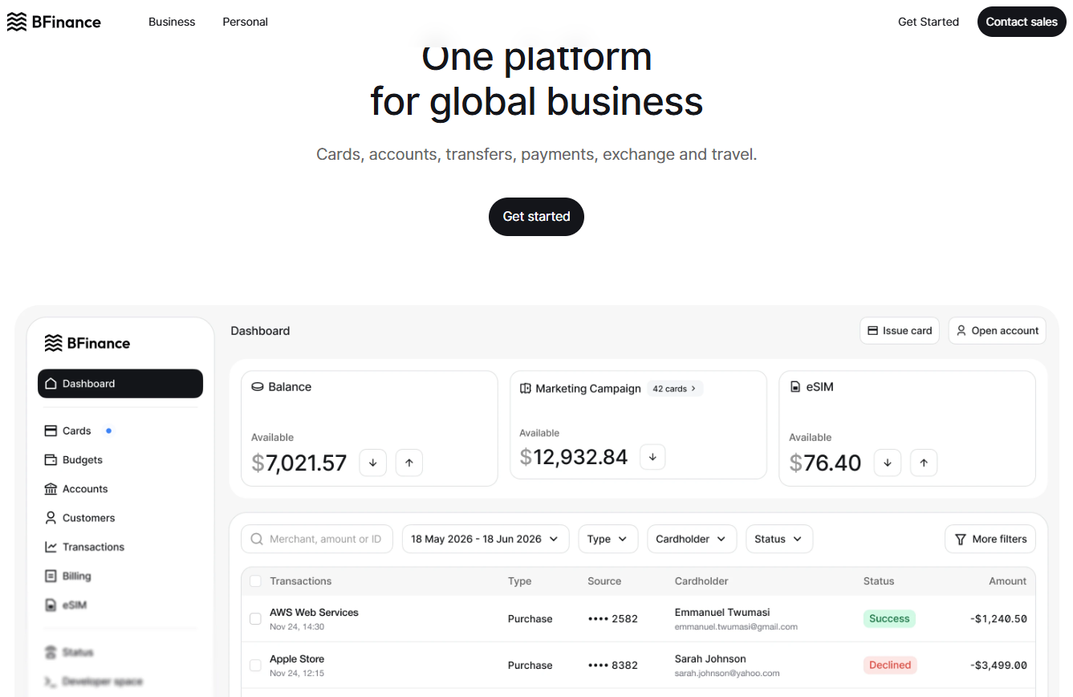This screenshot has width=1073, height=697.
Task: Click the Balance coin icon in card header
Action: pyautogui.click(x=258, y=386)
